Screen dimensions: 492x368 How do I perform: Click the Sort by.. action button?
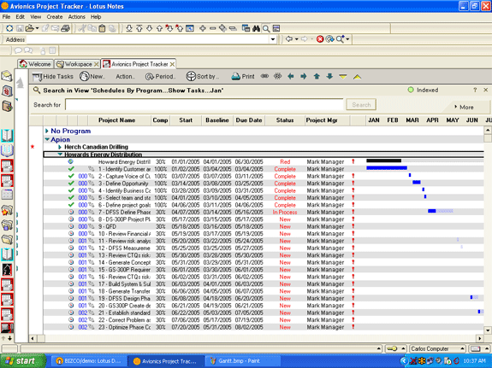point(203,77)
